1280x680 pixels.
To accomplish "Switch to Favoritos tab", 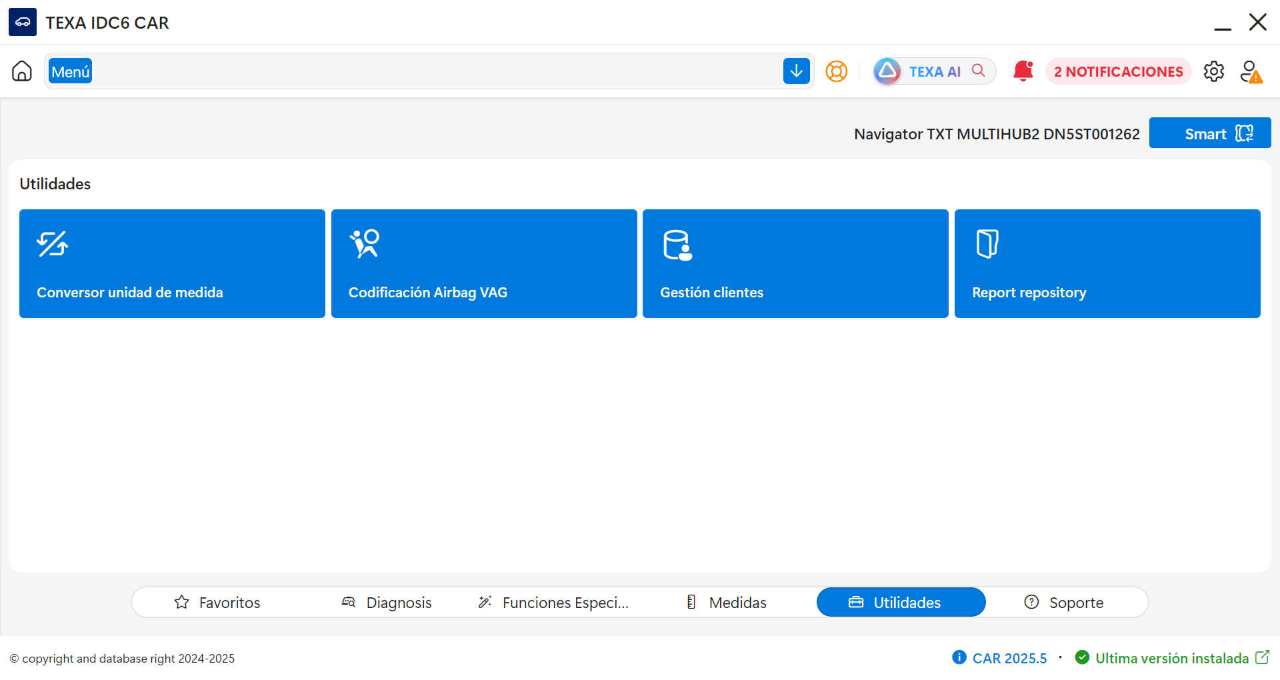I will pos(217,602).
